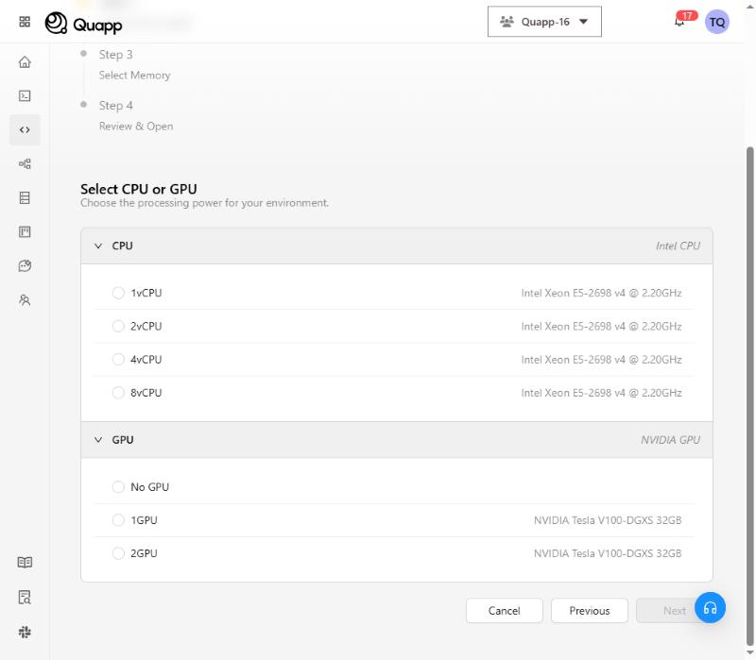Viewport: 756px width, 660px height.
Task: Click the 'Intel CPU' header label
Action: click(x=678, y=245)
